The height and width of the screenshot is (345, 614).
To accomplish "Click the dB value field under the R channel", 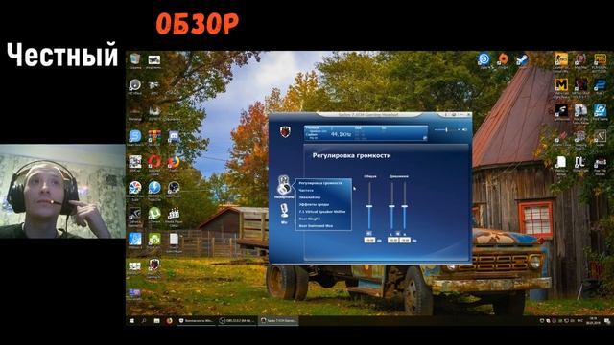I will 405,240.
